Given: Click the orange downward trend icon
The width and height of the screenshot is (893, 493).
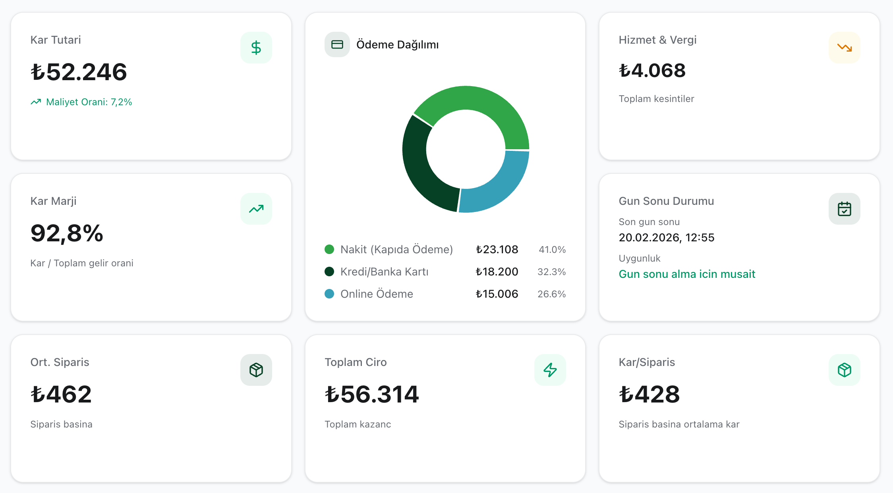Looking at the screenshot, I should tap(844, 48).
